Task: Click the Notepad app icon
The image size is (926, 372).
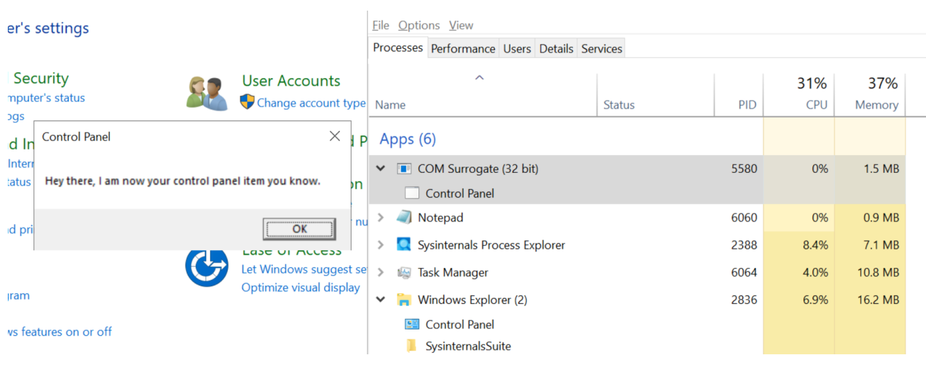Action: tap(404, 218)
